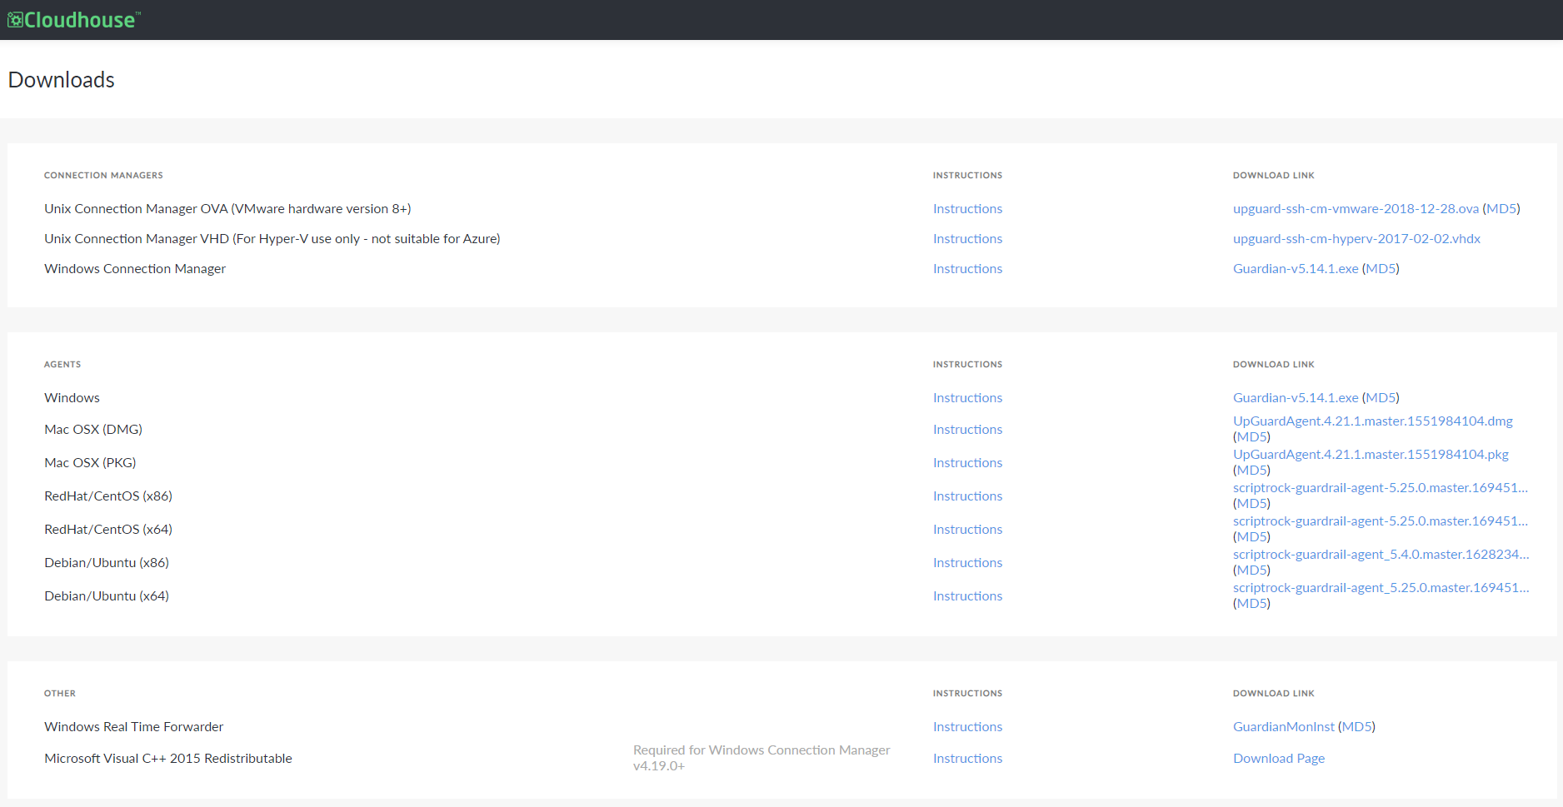Select 'Unix Connection Manager OVA' row text
1563x807 pixels.
click(227, 209)
